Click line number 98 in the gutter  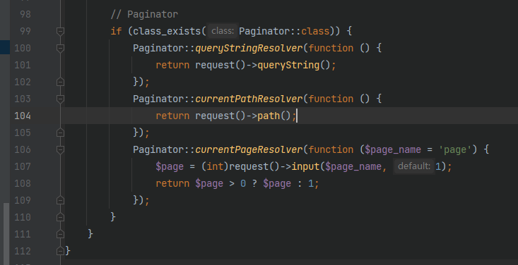(x=25, y=15)
